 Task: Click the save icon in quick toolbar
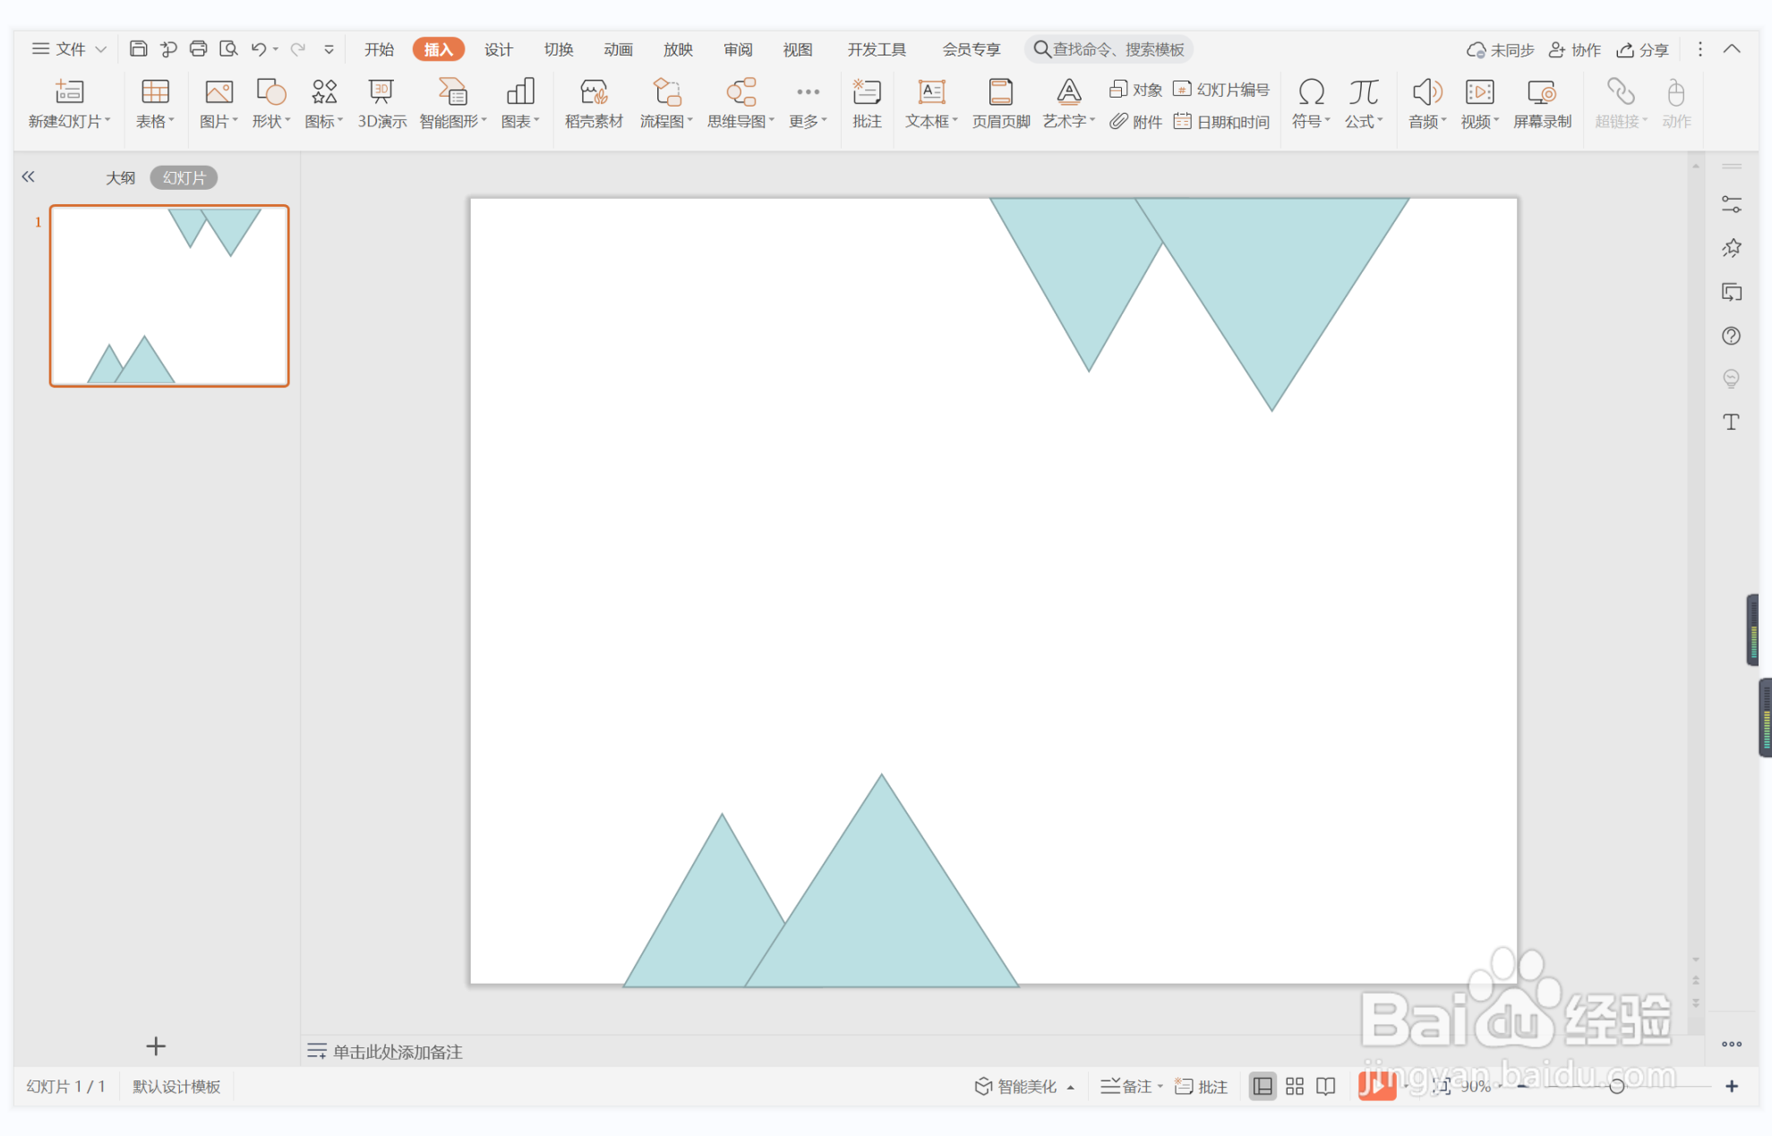138,49
